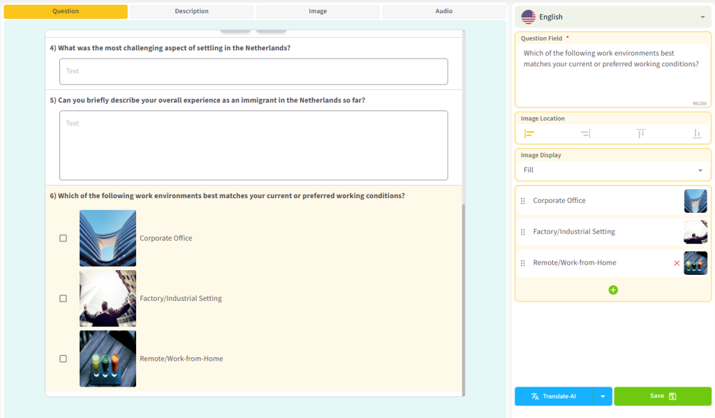This screenshot has height=418, width=715.
Task: Expand the Translate-AI options arrow
Action: pos(603,396)
